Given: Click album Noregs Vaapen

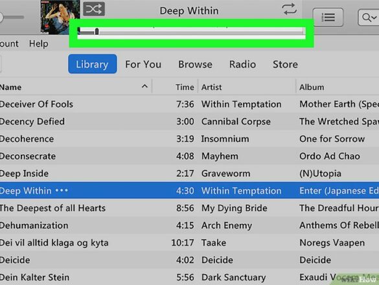Looking at the screenshot, I should pos(332,243).
